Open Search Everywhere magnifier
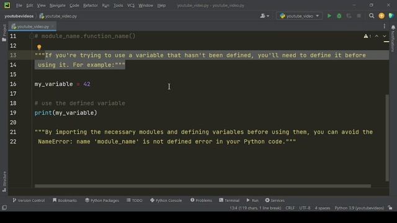This screenshot has height=223, width=397. tap(372, 16)
